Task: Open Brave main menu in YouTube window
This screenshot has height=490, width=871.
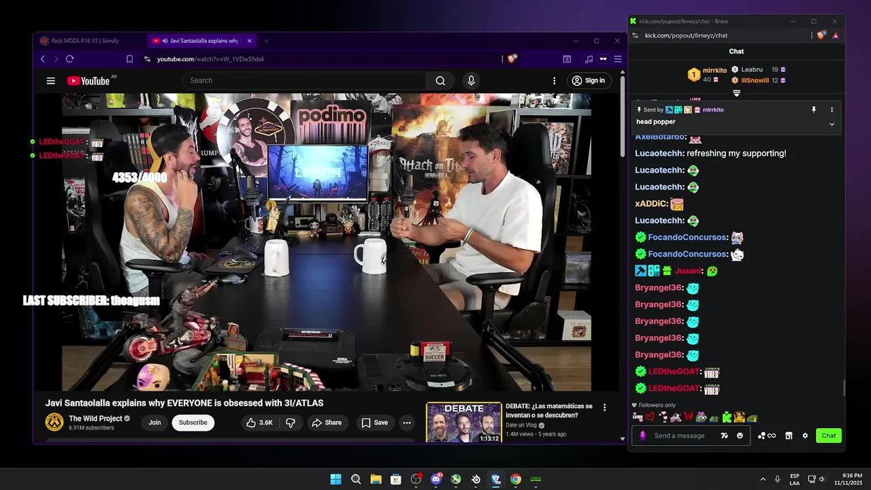Action: point(618,59)
